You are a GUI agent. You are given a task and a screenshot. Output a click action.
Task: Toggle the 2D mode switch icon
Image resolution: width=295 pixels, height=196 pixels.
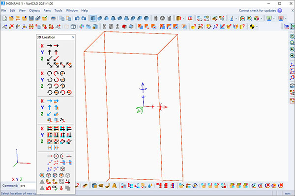pyautogui.click(x=286, y=27)
